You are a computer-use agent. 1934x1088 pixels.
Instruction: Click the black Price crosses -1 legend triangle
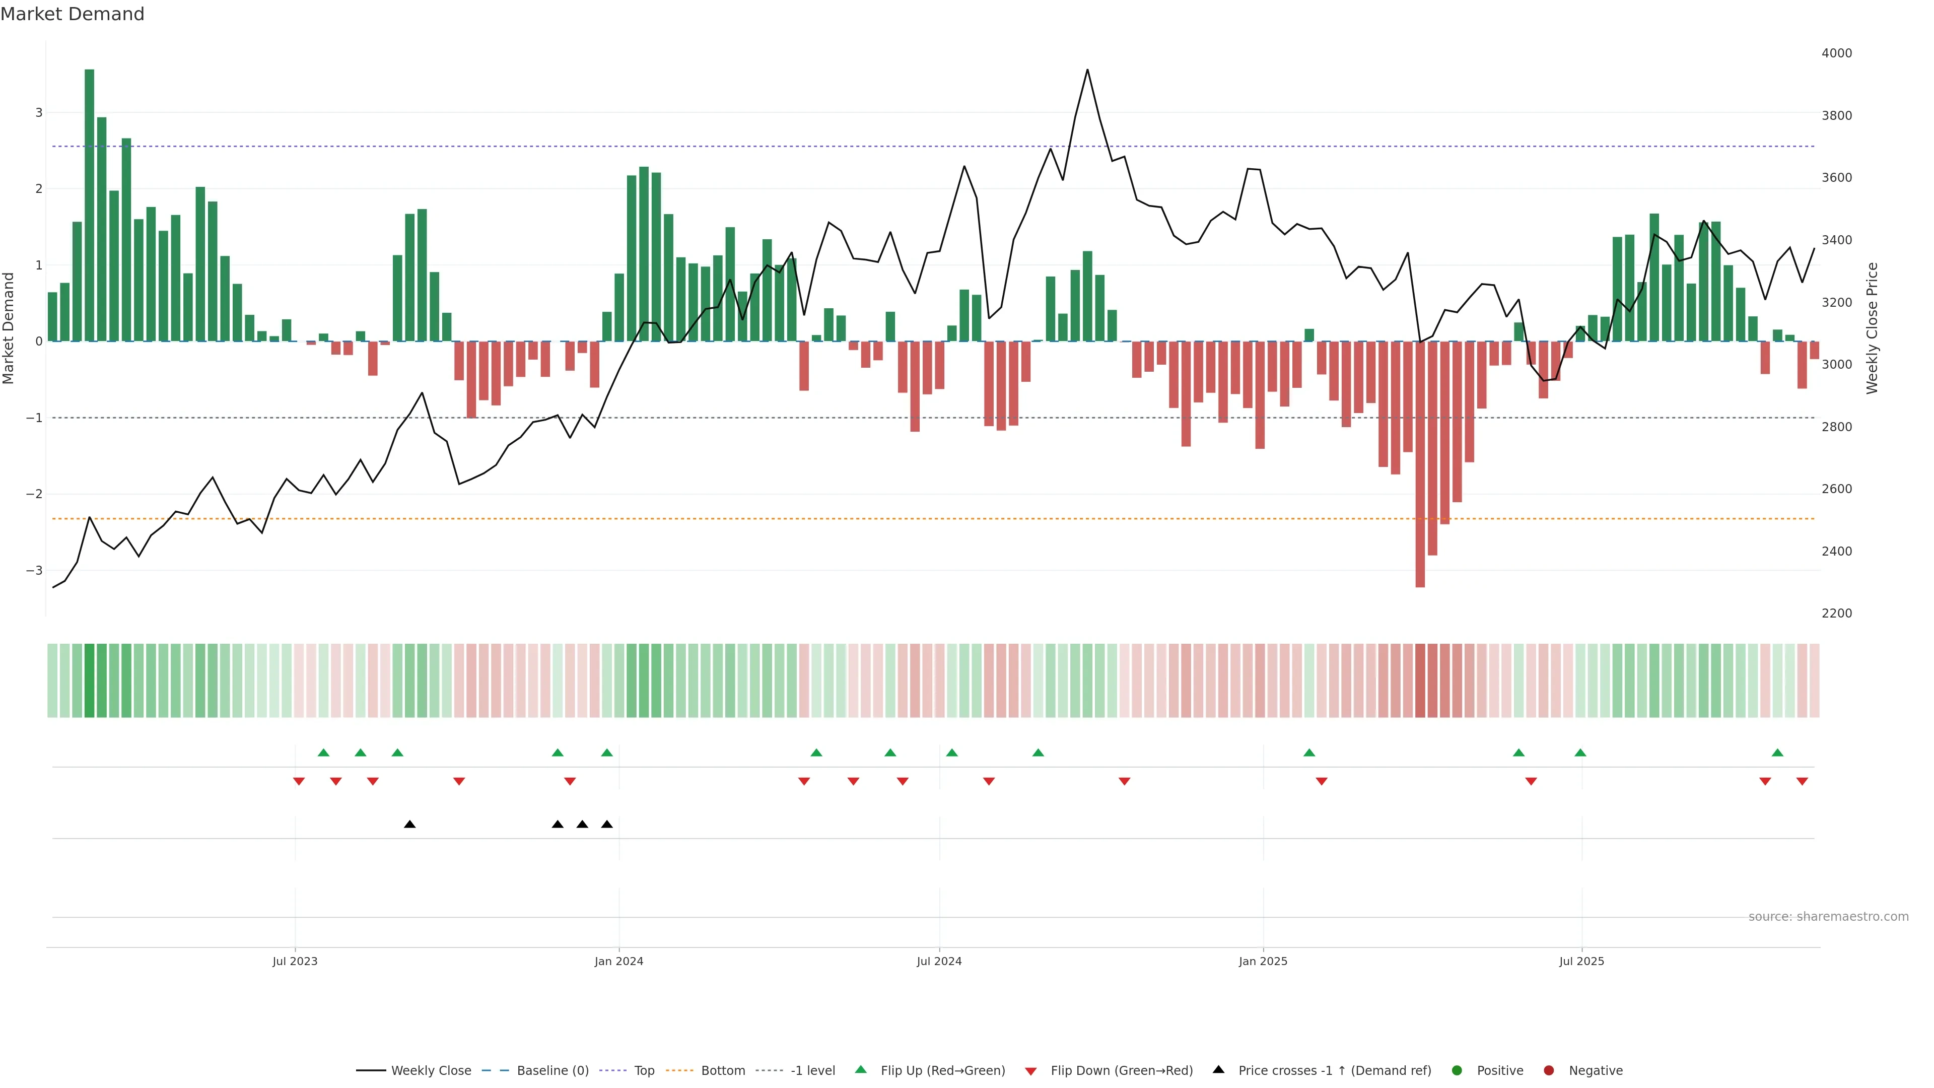coord(1218,1070)
